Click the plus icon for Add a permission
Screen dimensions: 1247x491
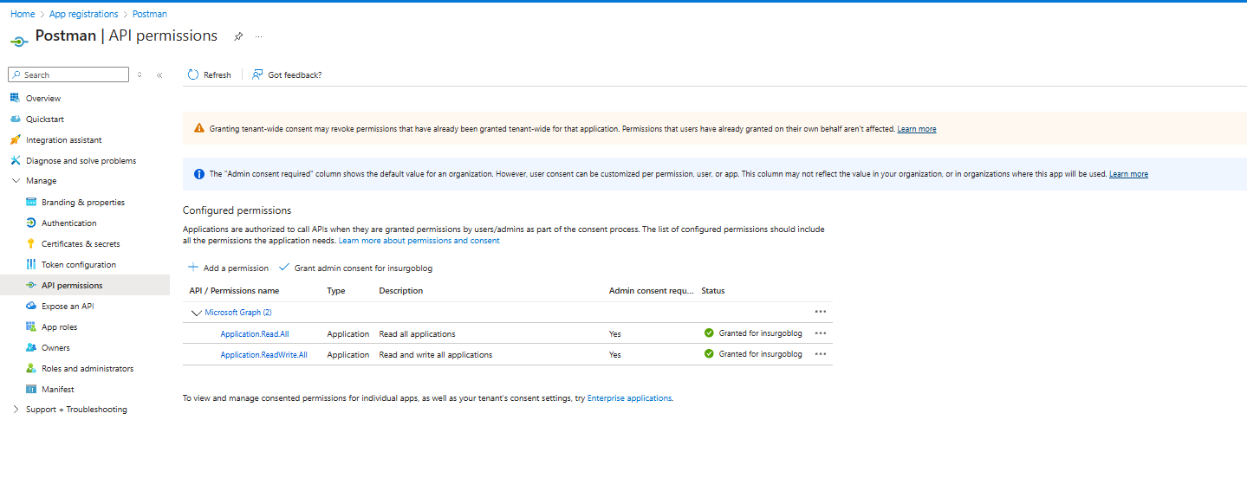193,268
